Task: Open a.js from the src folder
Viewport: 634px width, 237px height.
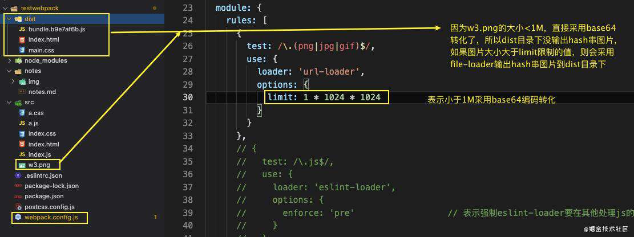Action: (34, 123)
